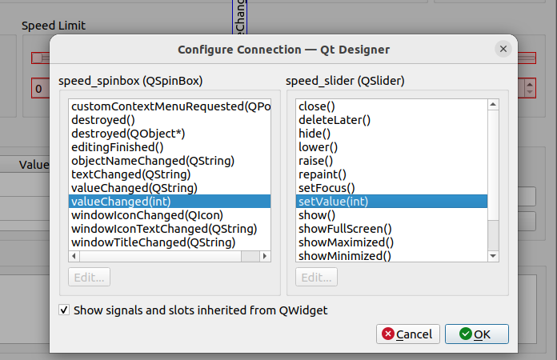This screenshot has height=360, width=557.
Task: Select destroyed() signal
Action: coord(170,120)
